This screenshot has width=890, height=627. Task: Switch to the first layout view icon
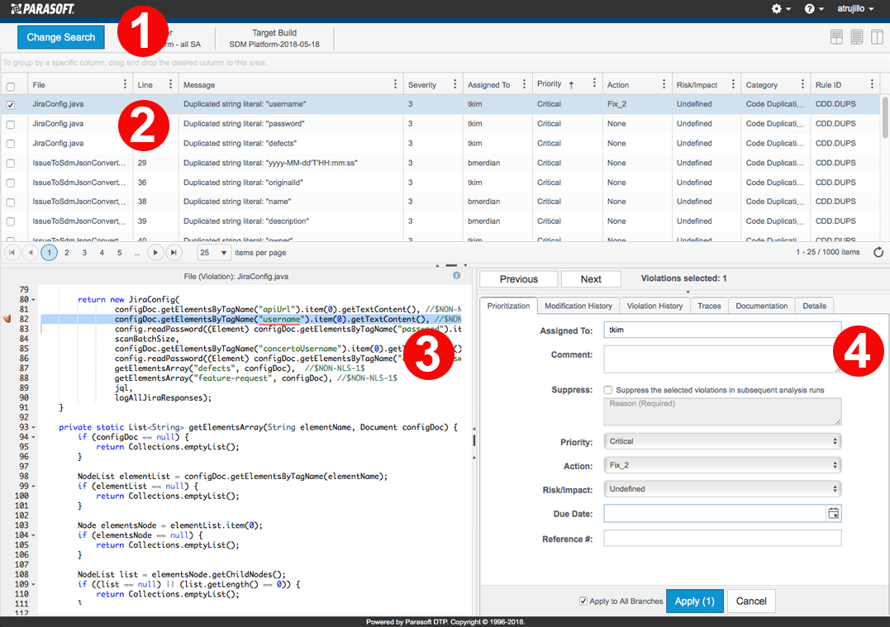point(836,37)
